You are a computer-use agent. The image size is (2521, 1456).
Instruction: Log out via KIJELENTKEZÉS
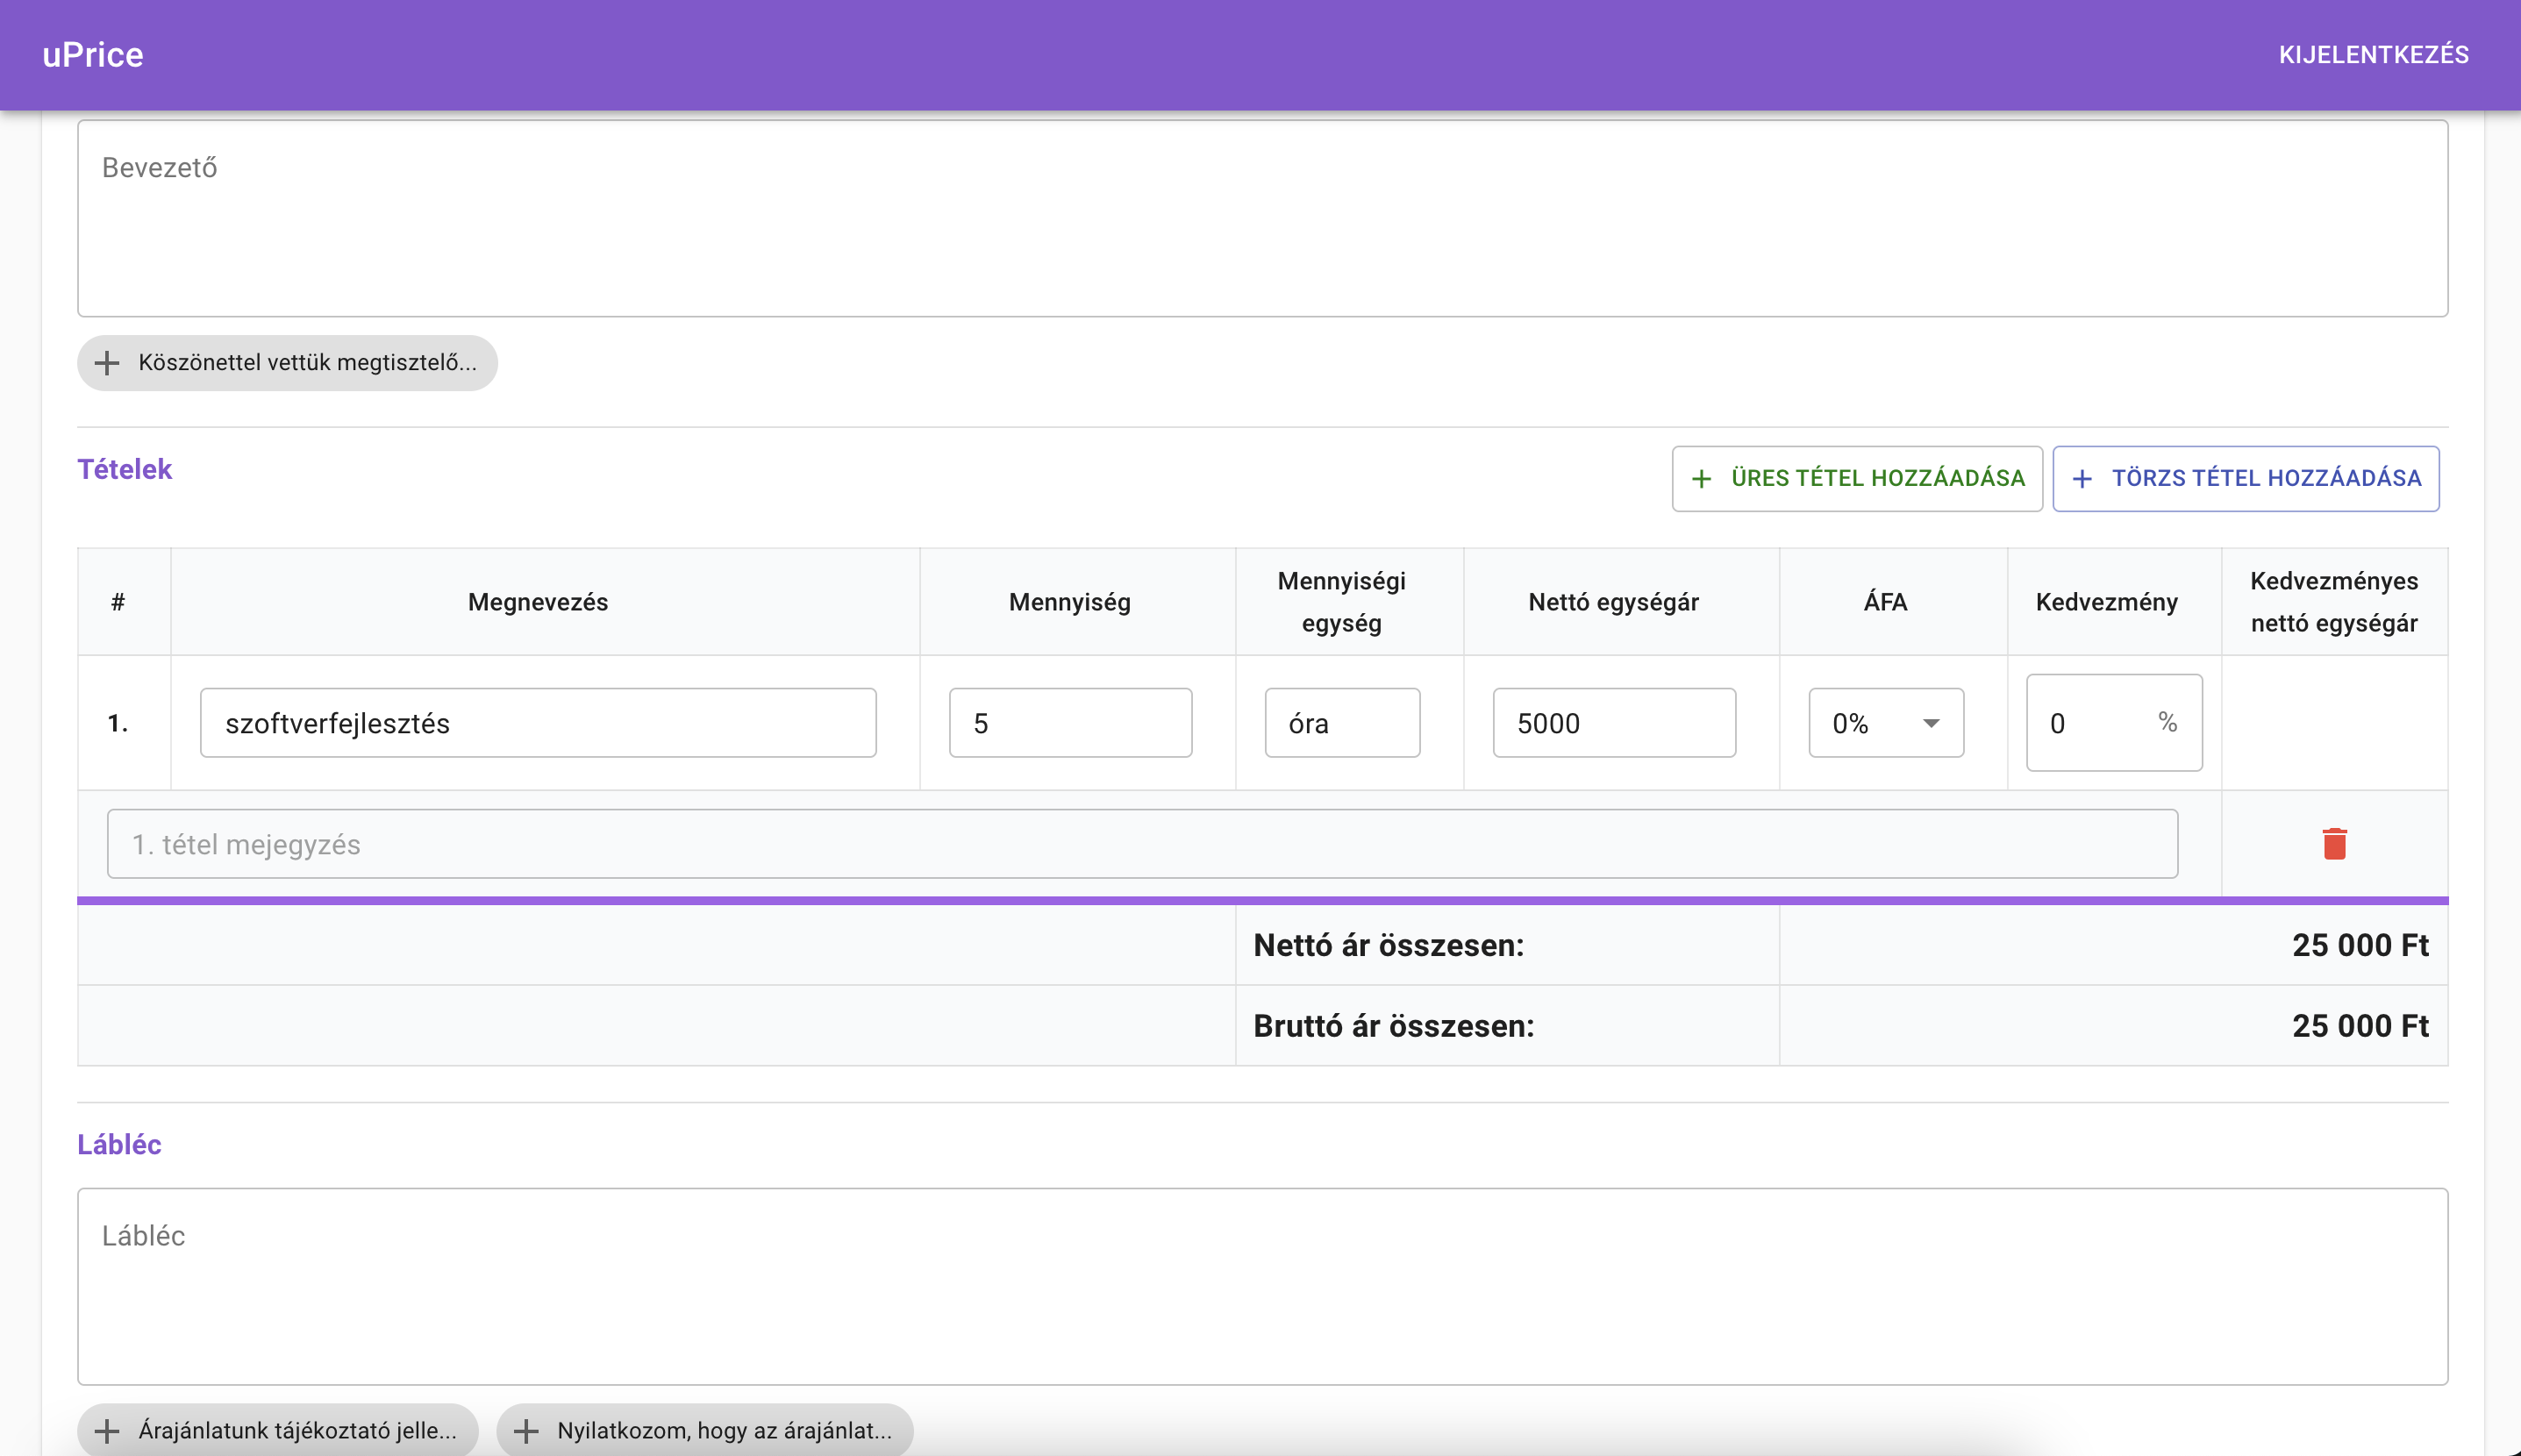coord(2373,55)
